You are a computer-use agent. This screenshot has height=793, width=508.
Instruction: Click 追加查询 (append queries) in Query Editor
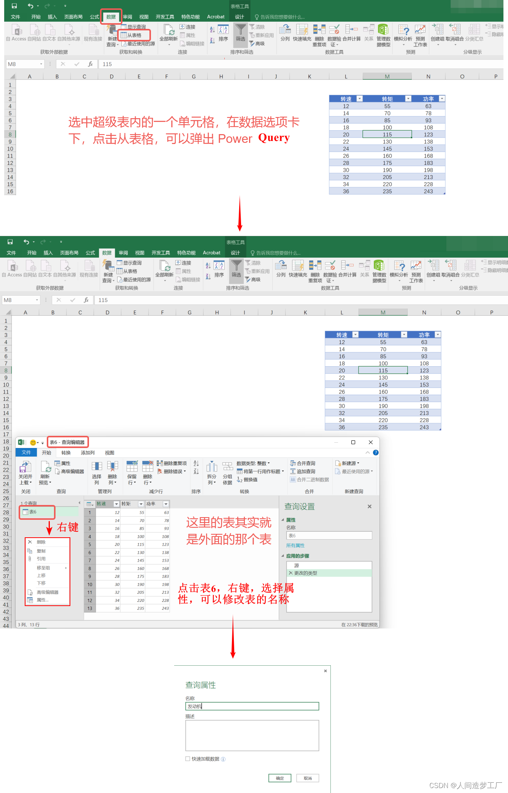pyautogui.click(x=303, y=472)
